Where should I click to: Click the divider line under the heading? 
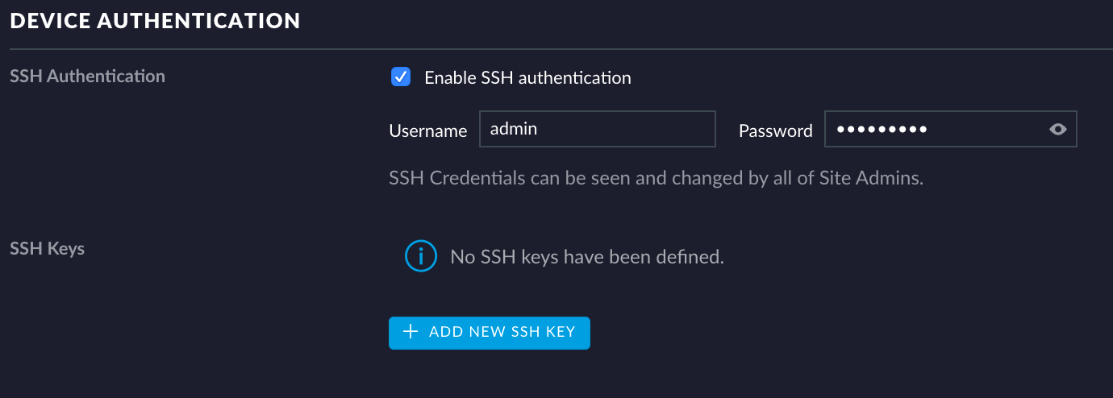556,50
